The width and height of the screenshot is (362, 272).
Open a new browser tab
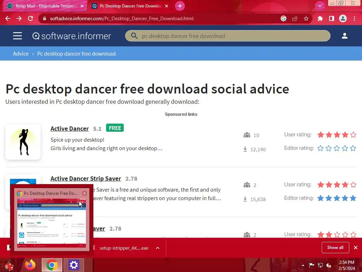[180, 6]
